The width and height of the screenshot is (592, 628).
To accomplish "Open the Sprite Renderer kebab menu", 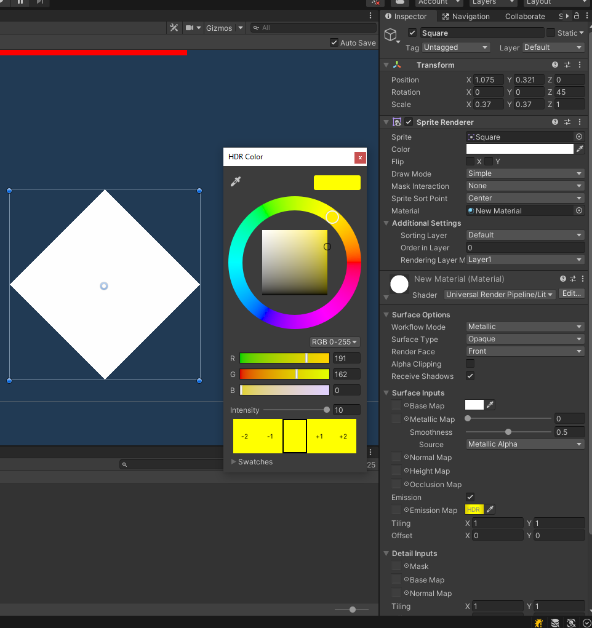I will (580, 122).
